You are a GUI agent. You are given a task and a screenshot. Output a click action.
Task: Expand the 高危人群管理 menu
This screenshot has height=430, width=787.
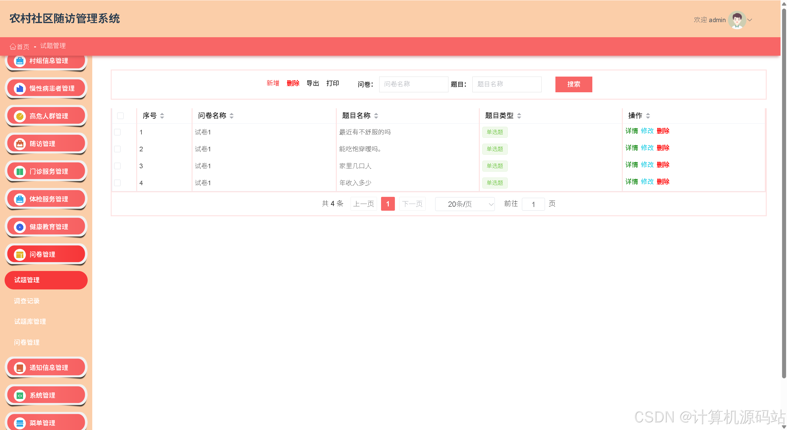click(x=46, y=116)
